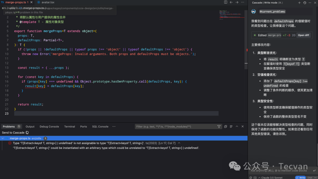318x179 pixels.
Task: Click the @ mention icon in Cascade input
Action: [251, 178]
